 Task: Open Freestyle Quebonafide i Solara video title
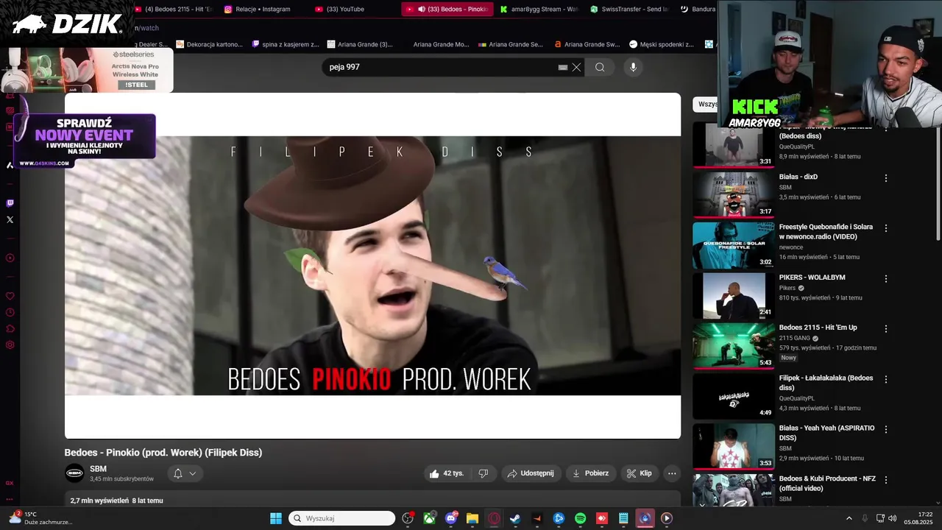[826, 232]
